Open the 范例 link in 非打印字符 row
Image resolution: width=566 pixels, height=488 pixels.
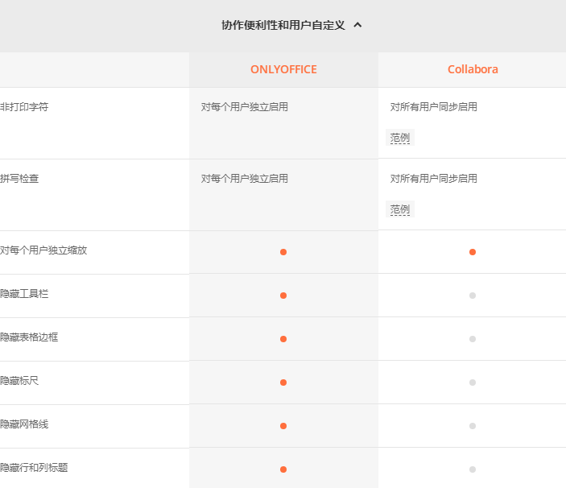click(x=400, y=138)
